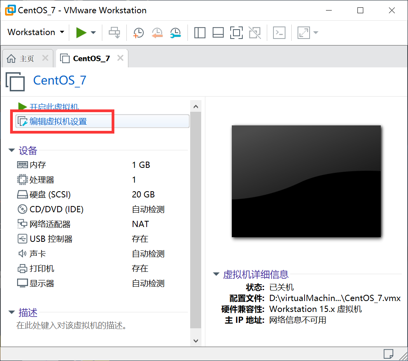This screenshot has width=408, height=361.
Task: Select the 网络适配器 device row
Action: 102,224
